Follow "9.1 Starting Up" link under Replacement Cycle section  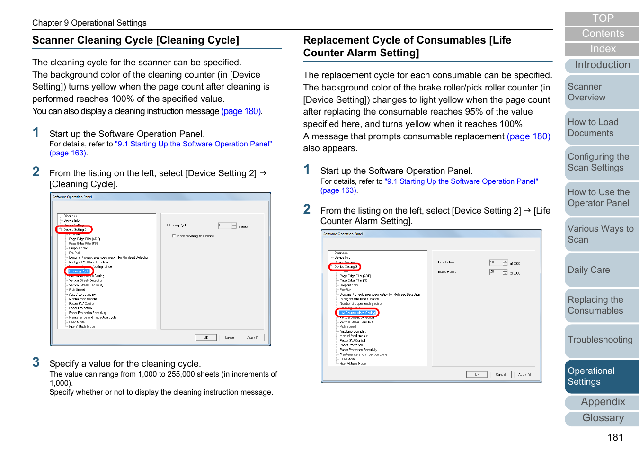pyautogui.click(x=461, y=181)
